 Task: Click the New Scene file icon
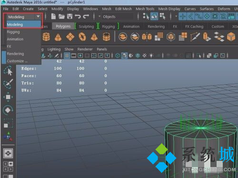(53, 16)
